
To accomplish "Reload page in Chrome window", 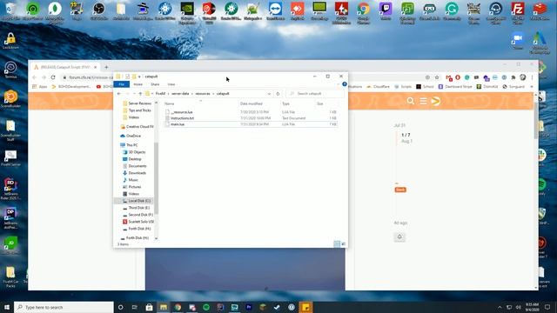I will 53,77.
